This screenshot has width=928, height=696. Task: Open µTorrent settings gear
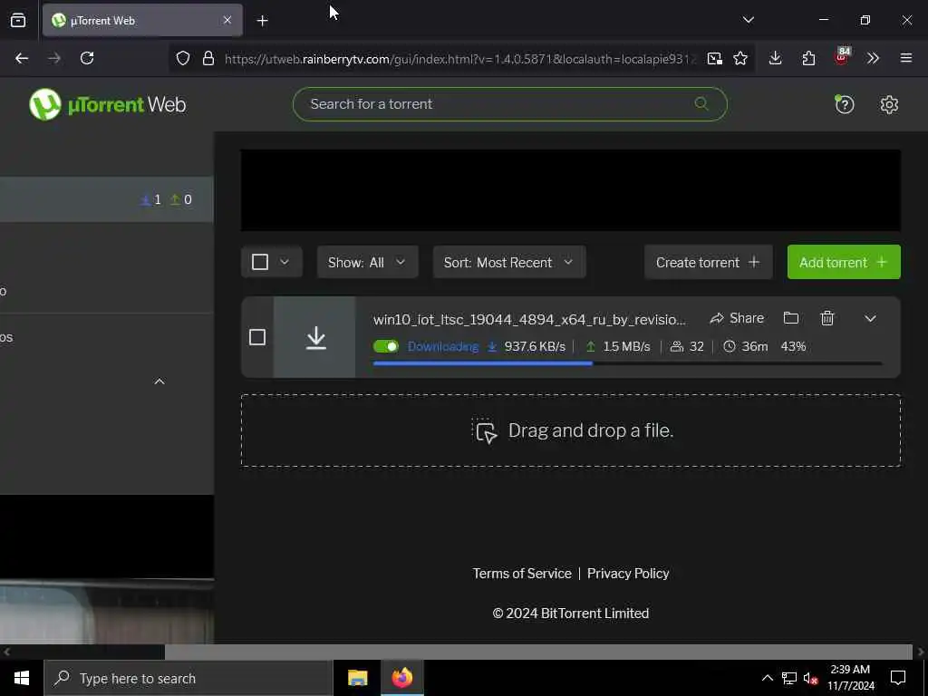coord(889,105)
